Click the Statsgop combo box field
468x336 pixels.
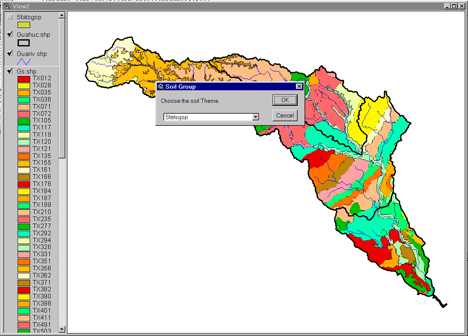click(207, 117)
